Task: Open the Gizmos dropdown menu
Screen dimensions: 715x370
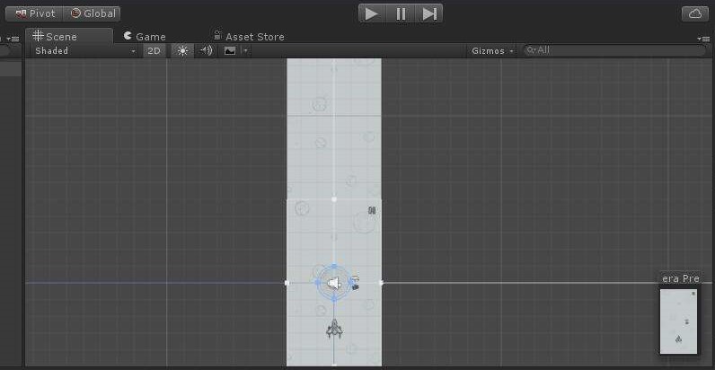Action: 492,51
